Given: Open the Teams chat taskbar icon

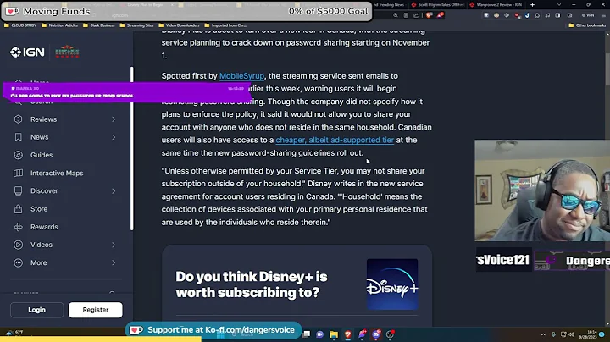Looking at the screenshot, I should [x=319, y=334].
